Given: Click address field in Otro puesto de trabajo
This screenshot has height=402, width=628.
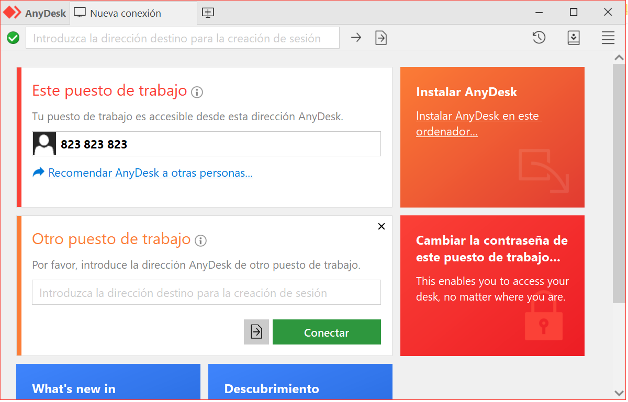Looking at the screenshot, I should click(x=206, y=293).
